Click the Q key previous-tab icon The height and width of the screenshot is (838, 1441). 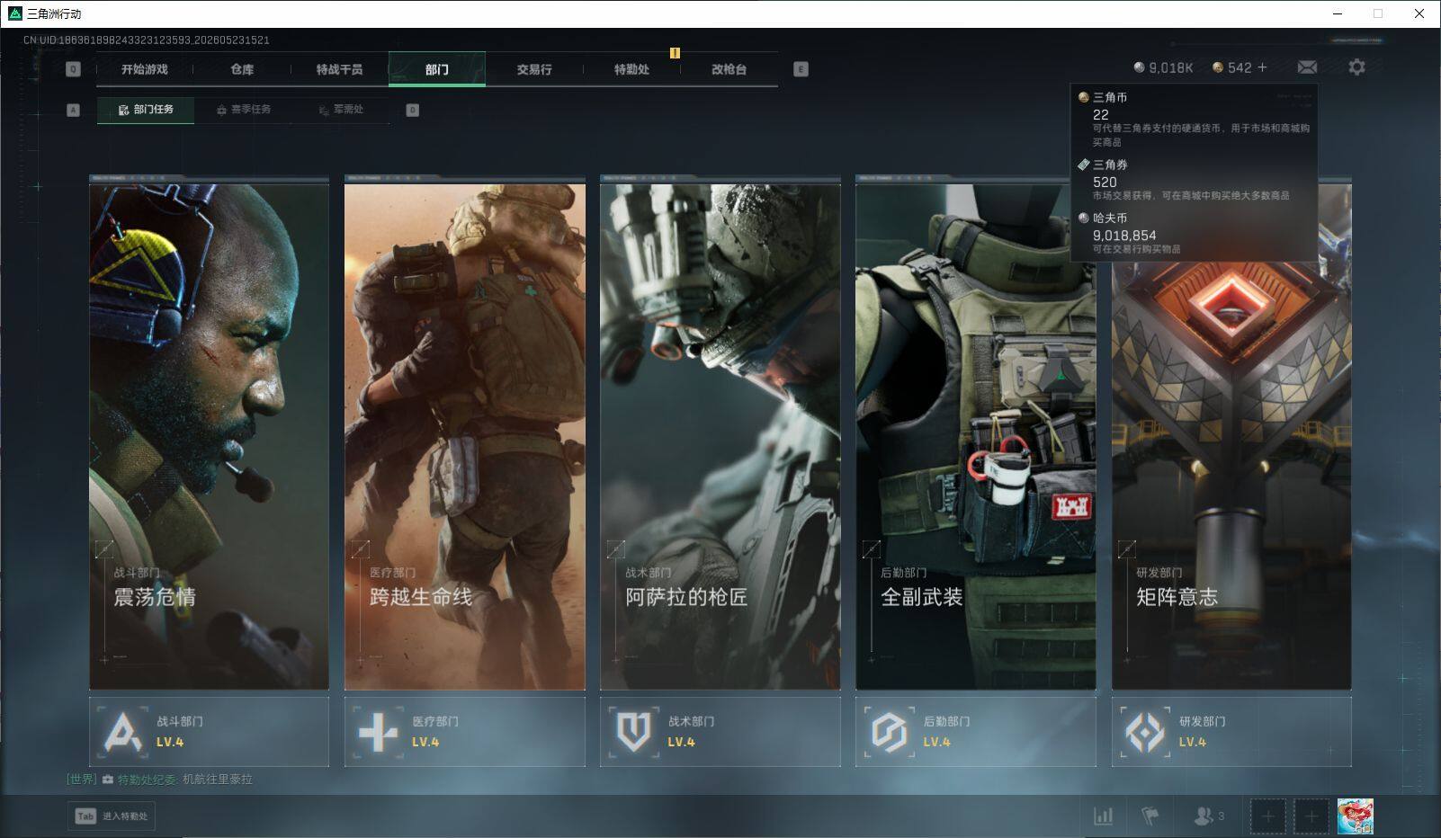point(74,69)
